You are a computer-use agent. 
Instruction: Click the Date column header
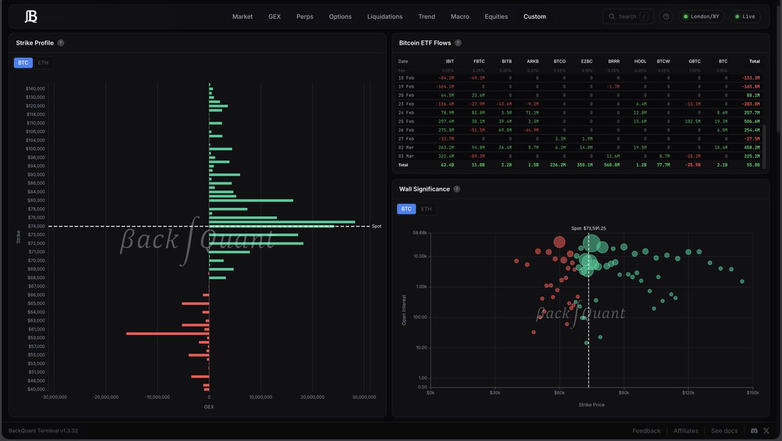403,61
